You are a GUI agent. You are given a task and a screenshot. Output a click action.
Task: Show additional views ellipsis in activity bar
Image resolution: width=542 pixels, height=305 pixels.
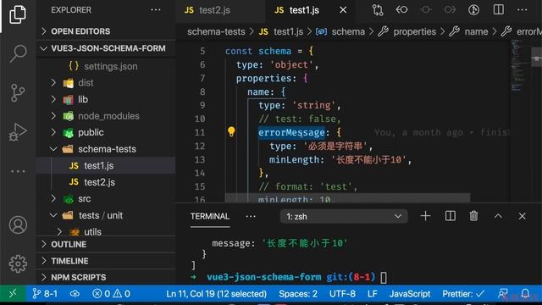tap(18, 171)
